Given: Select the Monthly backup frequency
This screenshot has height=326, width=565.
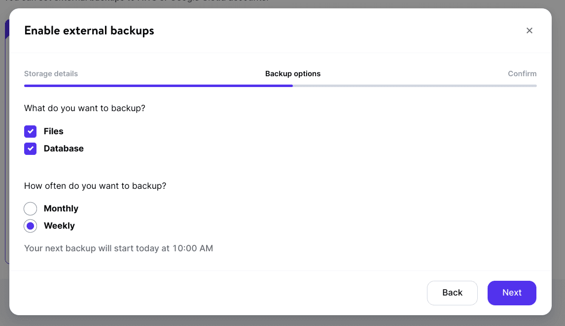Looking at the screenshot, I should [30, 208].
